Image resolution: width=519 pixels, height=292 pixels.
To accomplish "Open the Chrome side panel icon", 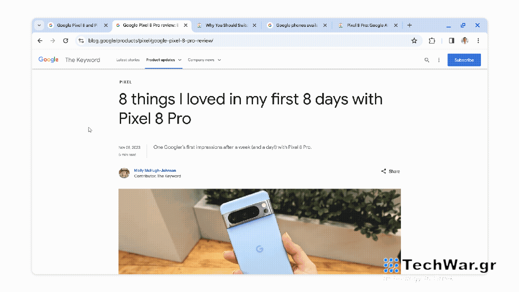I will (452, 41).
